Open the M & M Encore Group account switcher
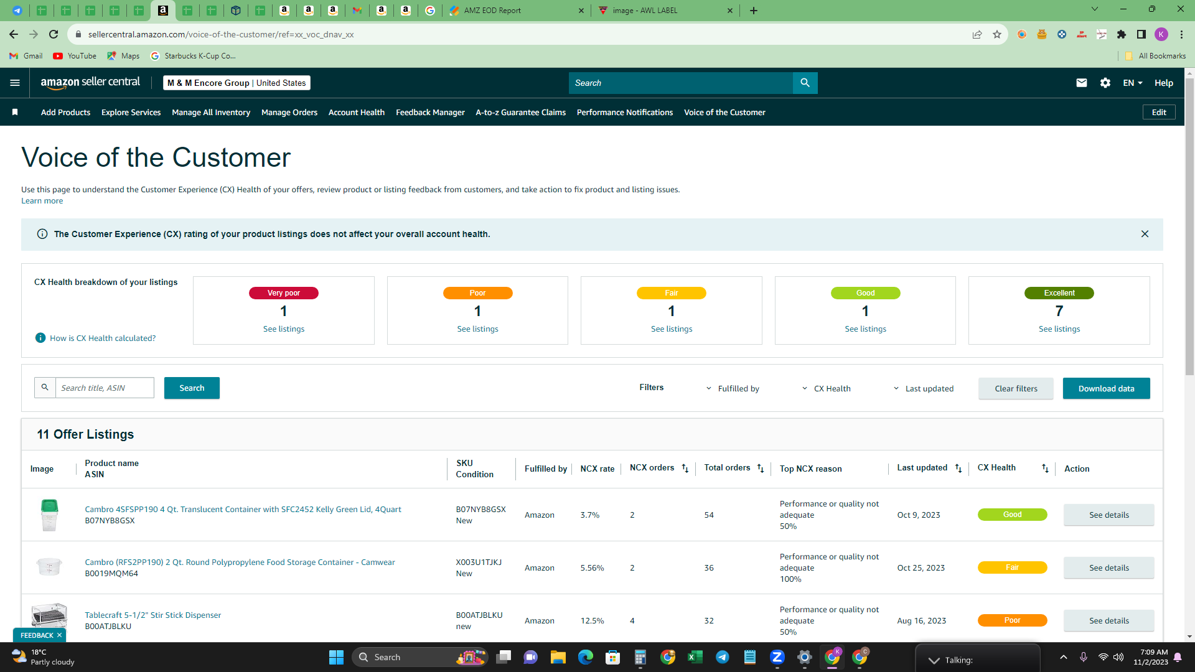The image size is (1195, 672). tap(237, 83)
